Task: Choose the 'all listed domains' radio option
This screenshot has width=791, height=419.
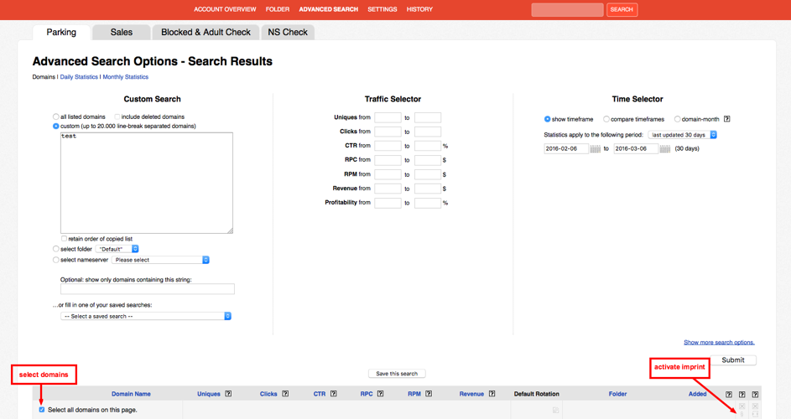Action: click(x=56, y=116)
